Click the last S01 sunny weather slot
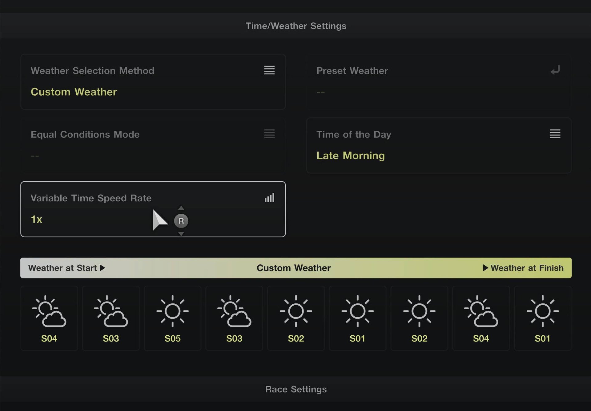The image size is (591, 411). coord(542,318)
